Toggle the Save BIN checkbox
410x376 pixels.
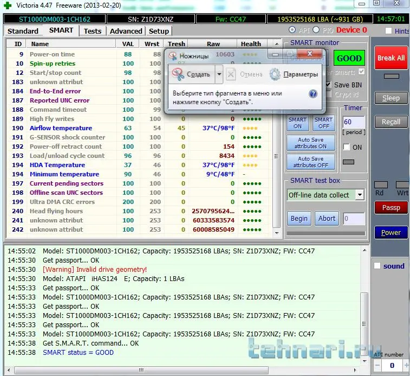click(x=329, y=85)
